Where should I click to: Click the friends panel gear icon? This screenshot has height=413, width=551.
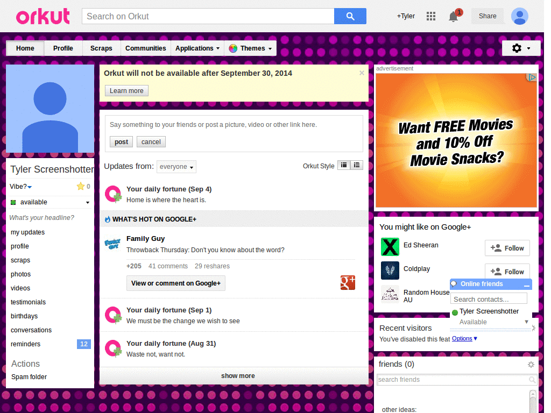(x=531, y=364)
